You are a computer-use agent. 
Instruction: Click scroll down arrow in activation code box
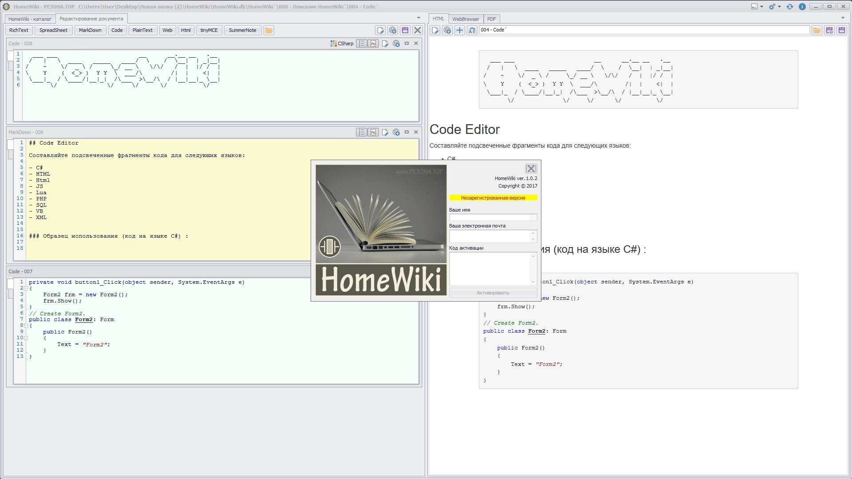coord(533,282)
